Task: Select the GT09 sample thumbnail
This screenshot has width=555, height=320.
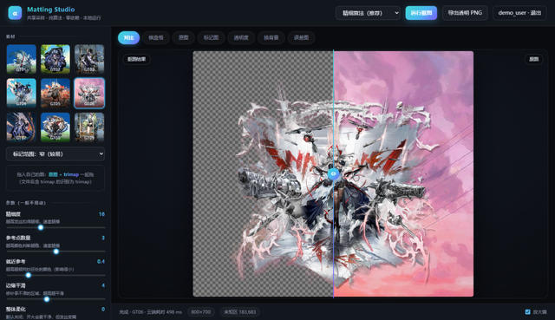Action: pyautogui.click(x=89, y=127)
